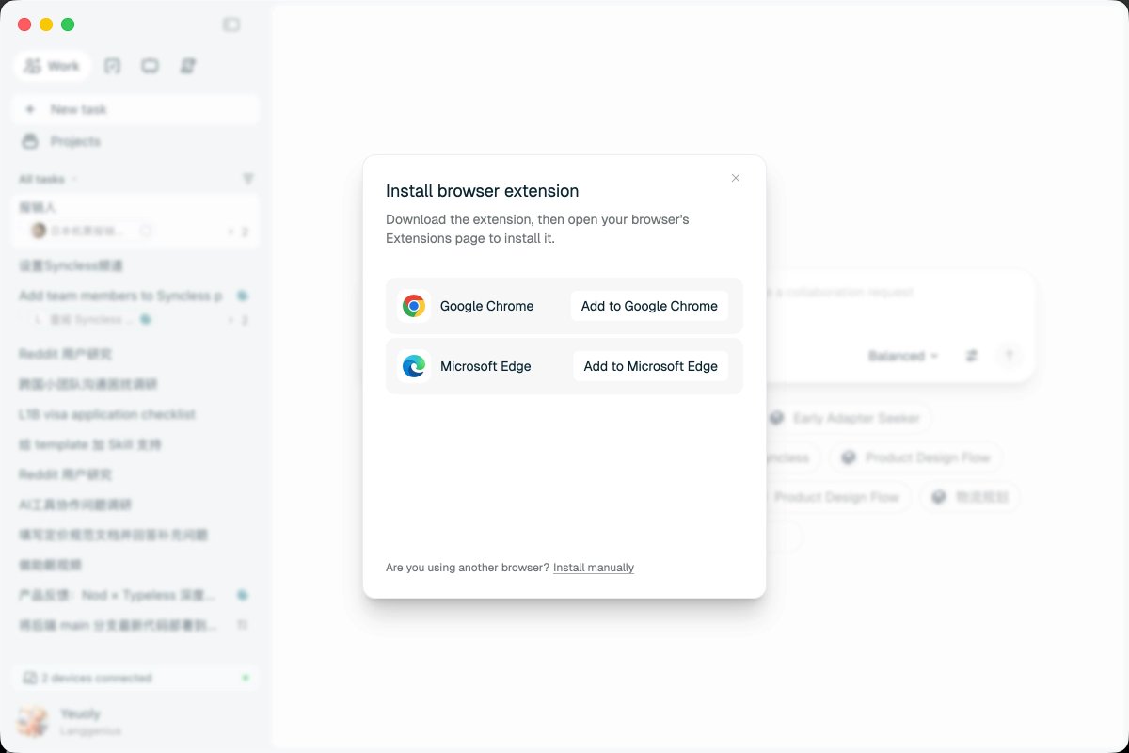The image size is (1129, 753).
Task: Click the task filter funnel icon
Action: [248, 179]
